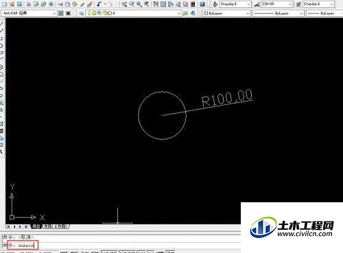Click the command line input field
This screenshot has height=253, width=343.
tap(121, 245)
